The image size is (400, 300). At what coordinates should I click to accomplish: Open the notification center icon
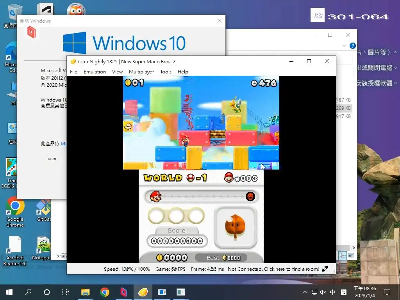click(x=387, y=292)
